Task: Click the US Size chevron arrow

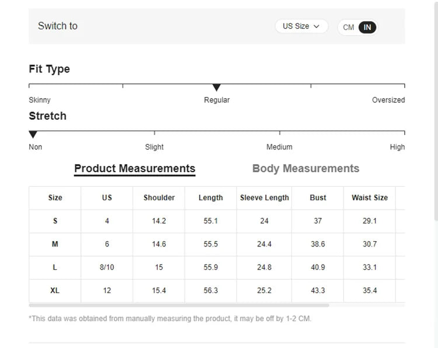Action: [x=317, y=26]
